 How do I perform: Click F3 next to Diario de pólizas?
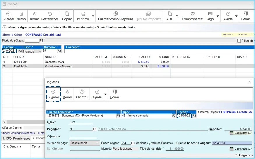pos(41,40)
